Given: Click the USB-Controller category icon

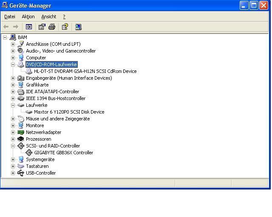Looking at the screenshot, I should click(x=21, y=173).
